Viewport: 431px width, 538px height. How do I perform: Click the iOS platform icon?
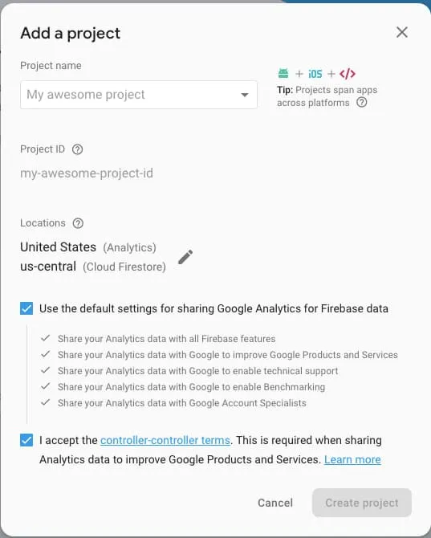tap(315, 74)
